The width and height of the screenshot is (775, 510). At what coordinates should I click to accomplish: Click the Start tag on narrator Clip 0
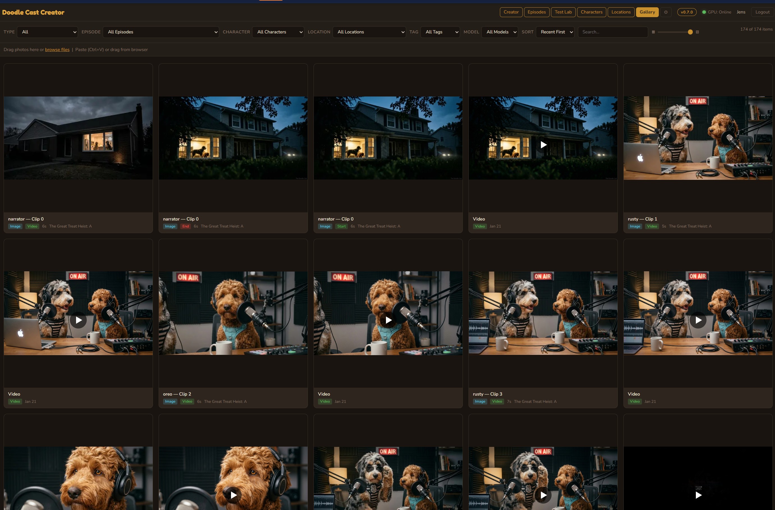coord(341,226)
